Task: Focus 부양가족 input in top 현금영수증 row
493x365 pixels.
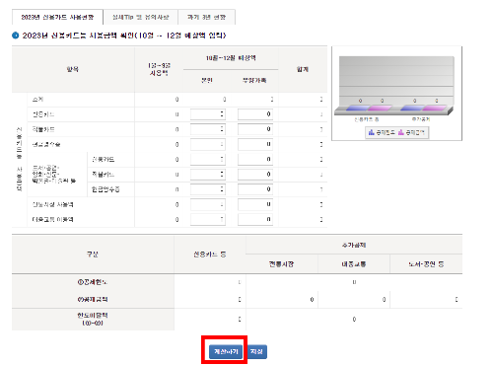Action: (255, 144)
